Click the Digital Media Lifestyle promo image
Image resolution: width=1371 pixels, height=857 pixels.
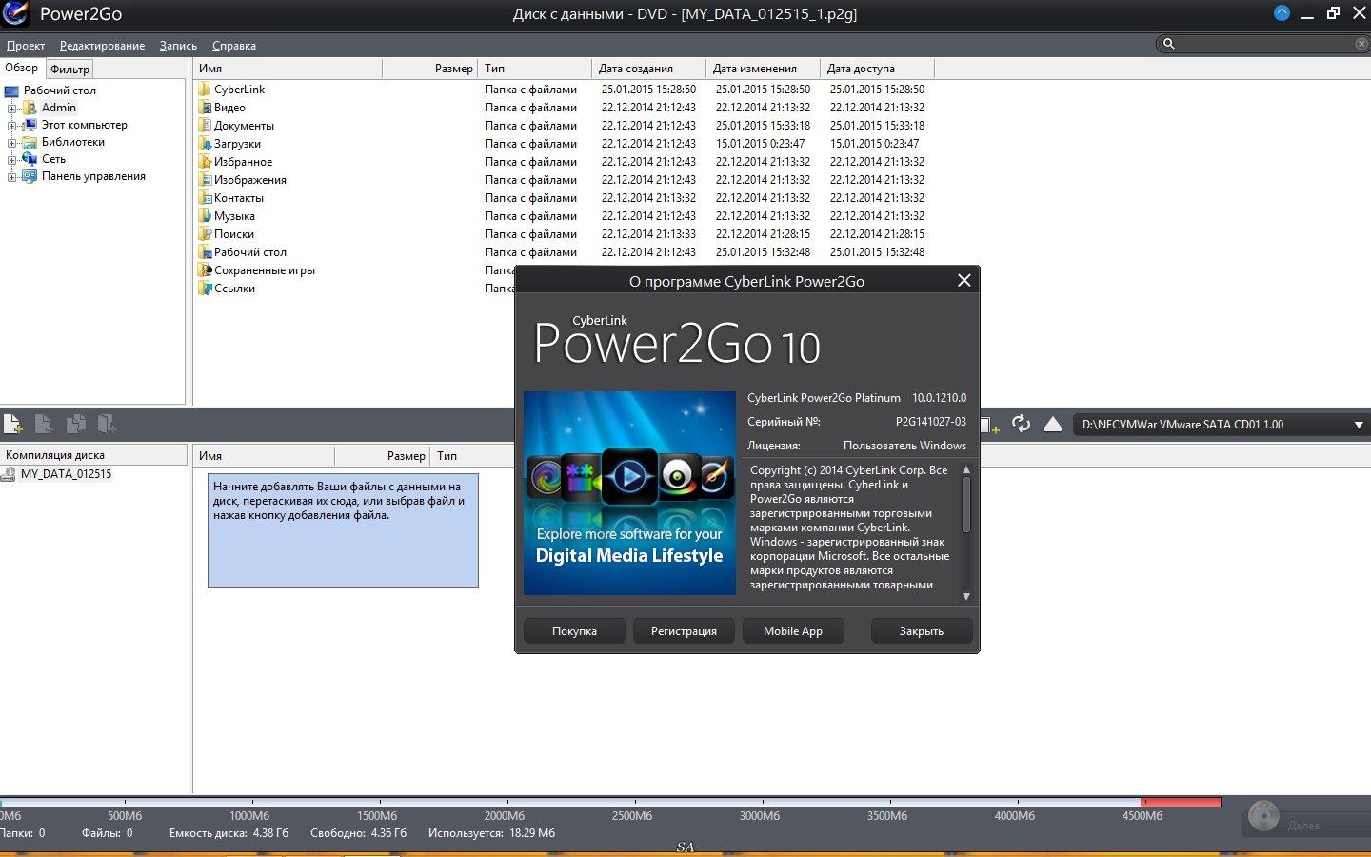point(629,492)
